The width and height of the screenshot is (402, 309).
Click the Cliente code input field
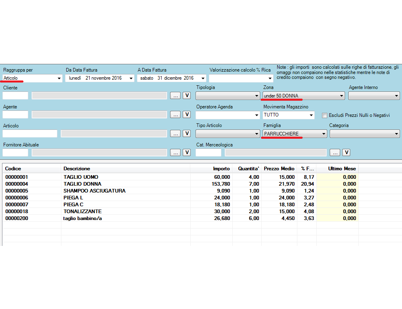pos(15,95)
